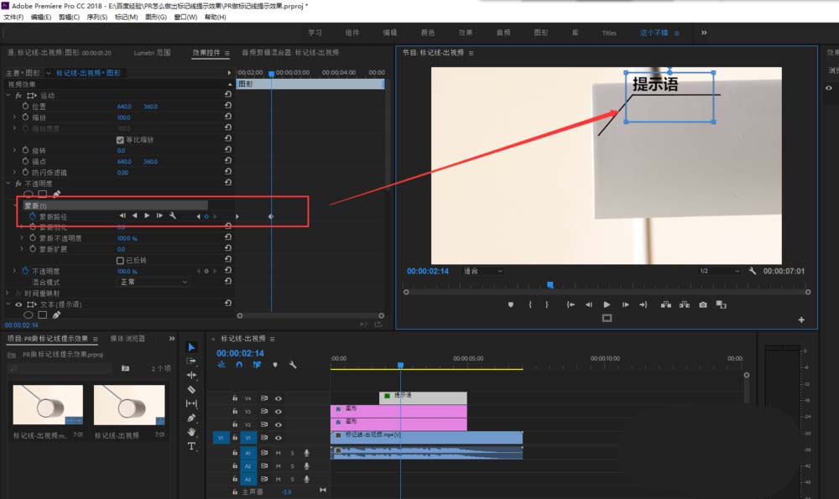The width and height of the screenshot is (839, 499).
Task: Click the Export Frame camera icon
Action: tap(702, 304)
